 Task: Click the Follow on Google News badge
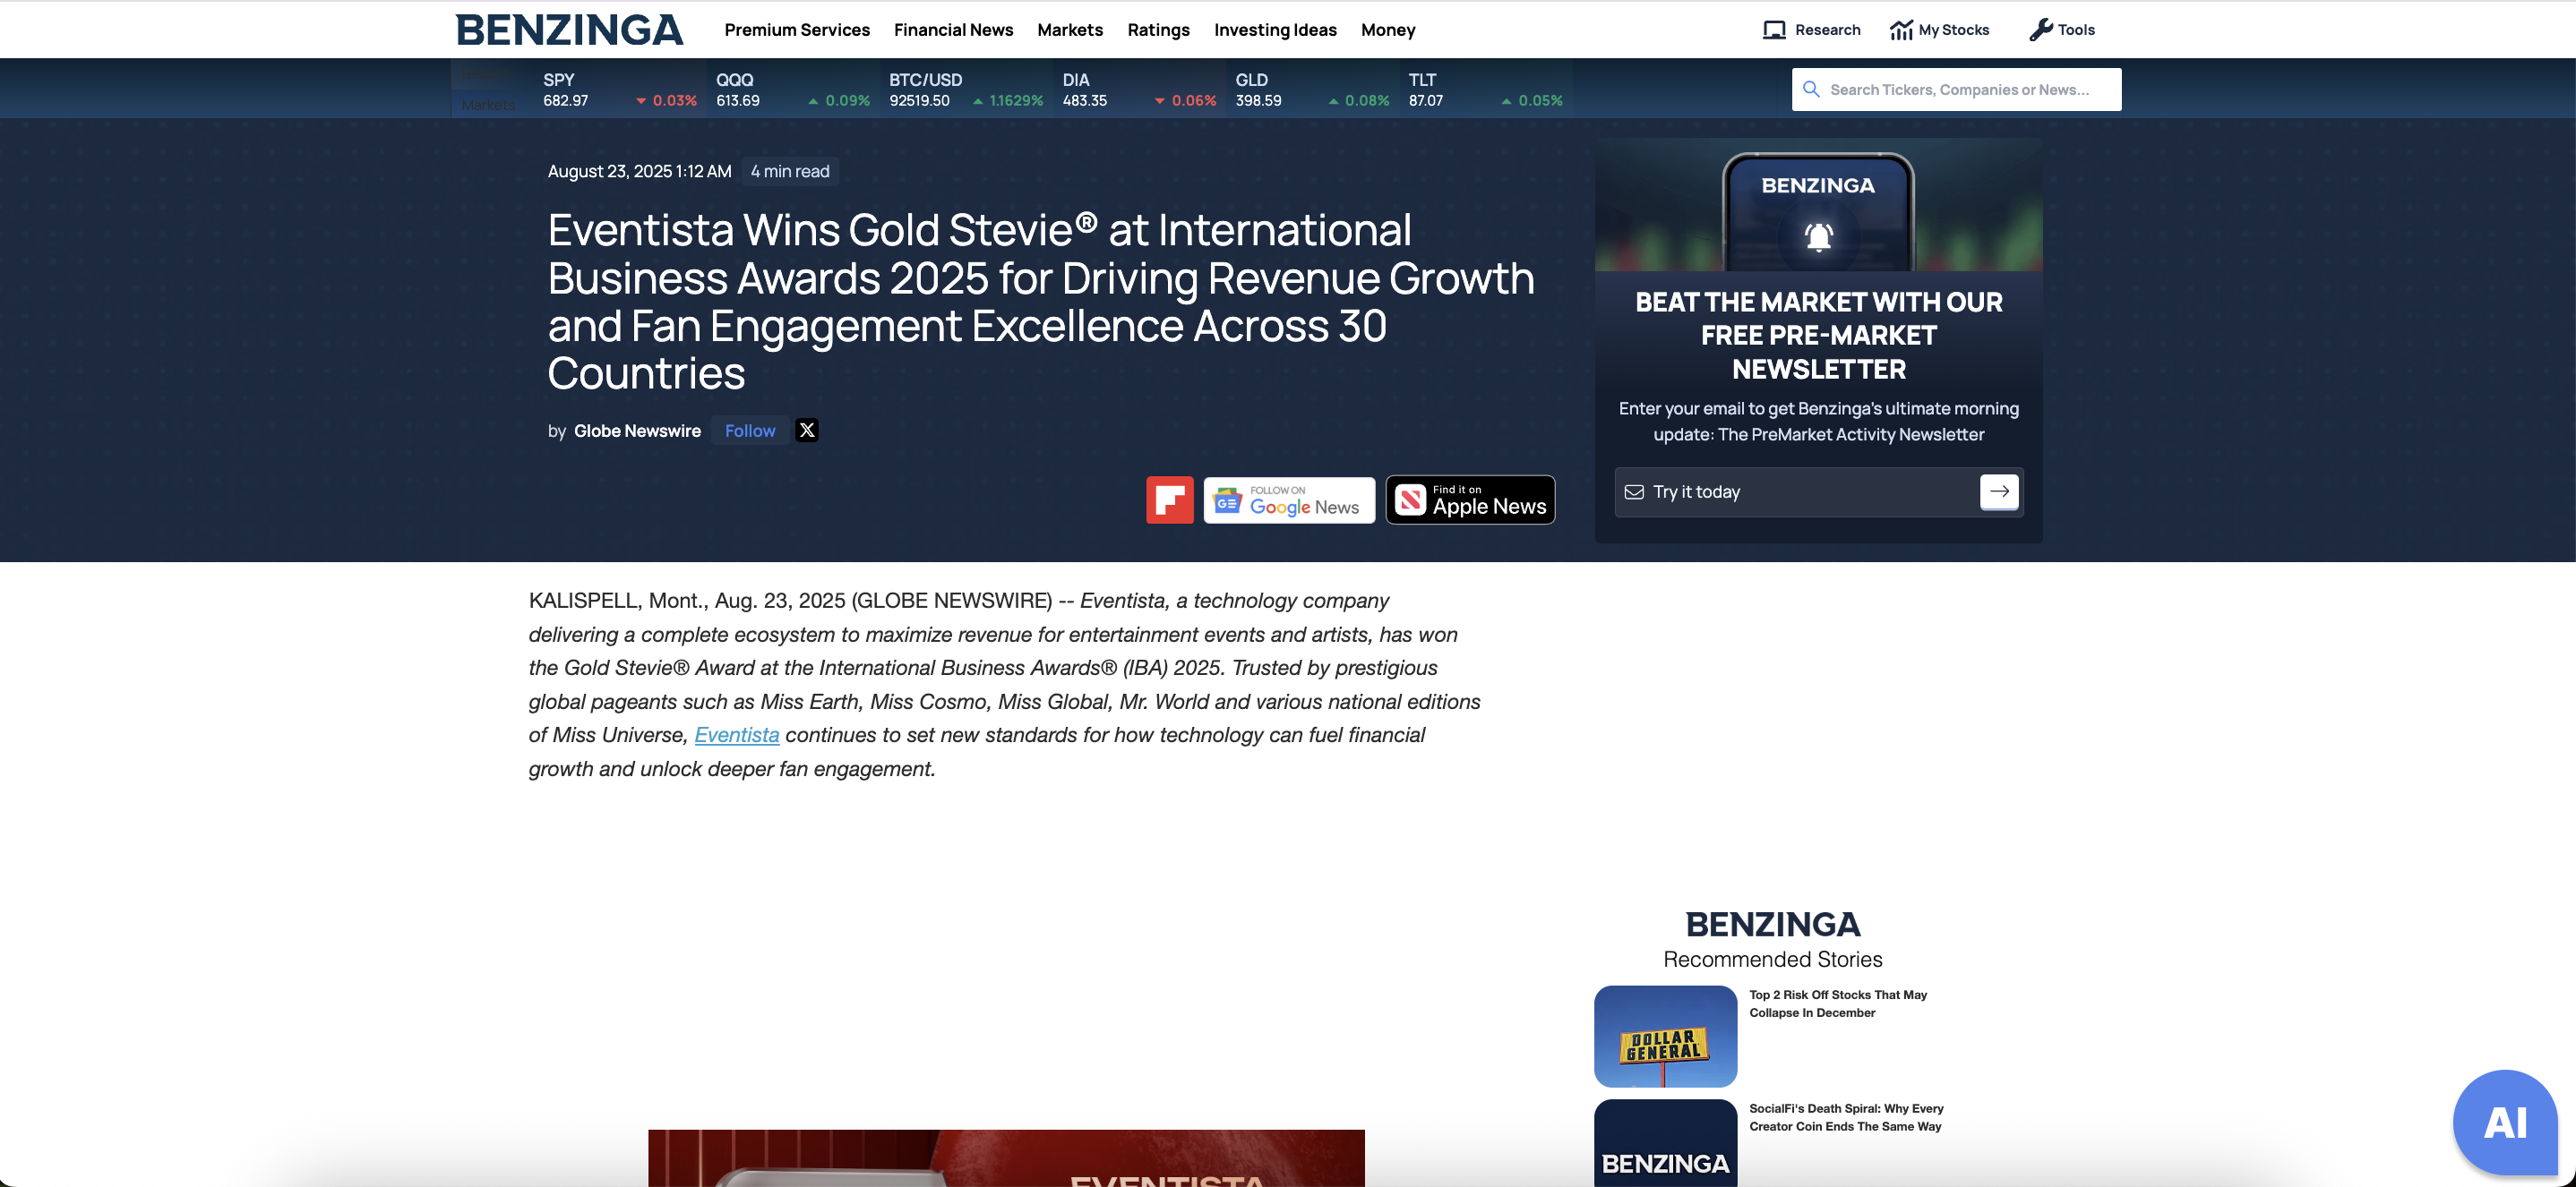coord(1289,500)
